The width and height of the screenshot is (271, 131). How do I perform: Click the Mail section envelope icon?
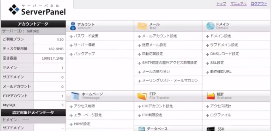click(142, 26)
